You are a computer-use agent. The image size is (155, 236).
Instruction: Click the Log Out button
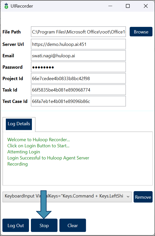[x=16, y=226]
